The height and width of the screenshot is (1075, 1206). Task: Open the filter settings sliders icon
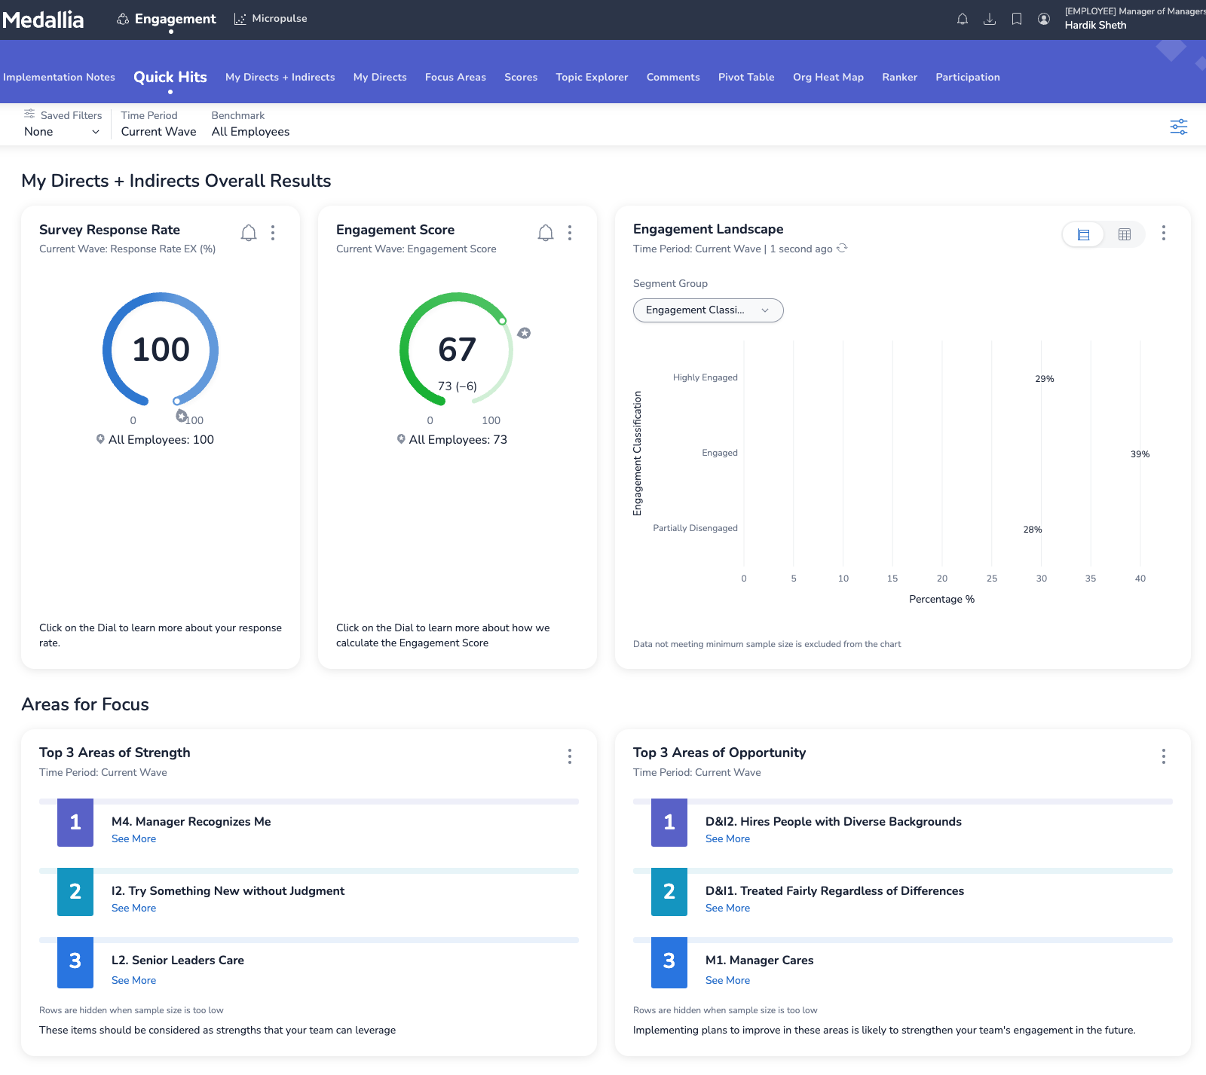click(1178, 127)
